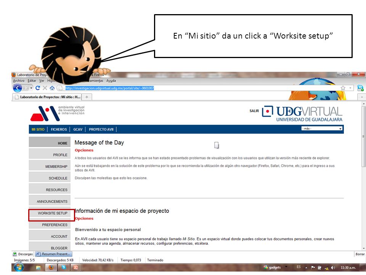Viewport: 366px width, 275px height.
Task: Open the Ayuda menu
Action: [111, 81]
